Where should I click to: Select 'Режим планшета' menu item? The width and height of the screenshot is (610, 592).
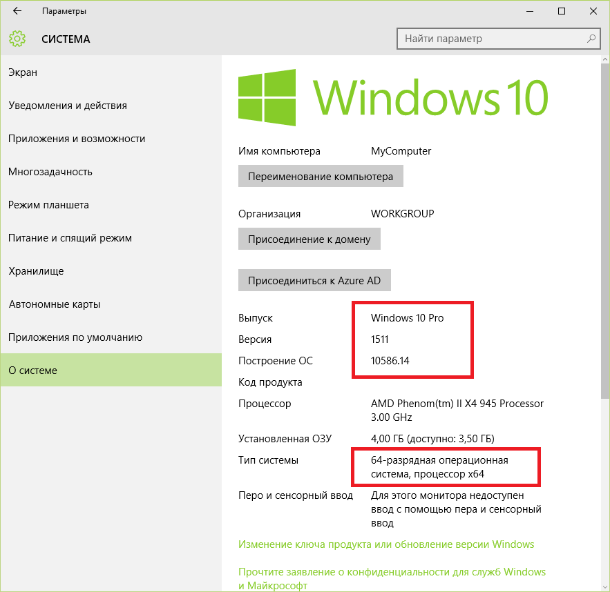click(x=48, y=205)
